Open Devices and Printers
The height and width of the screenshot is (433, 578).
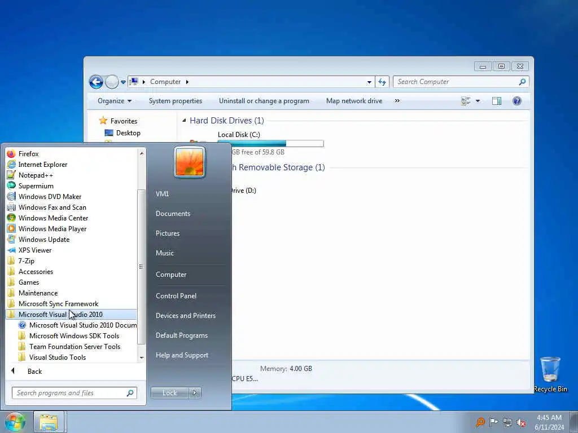(x=185, y=316)
